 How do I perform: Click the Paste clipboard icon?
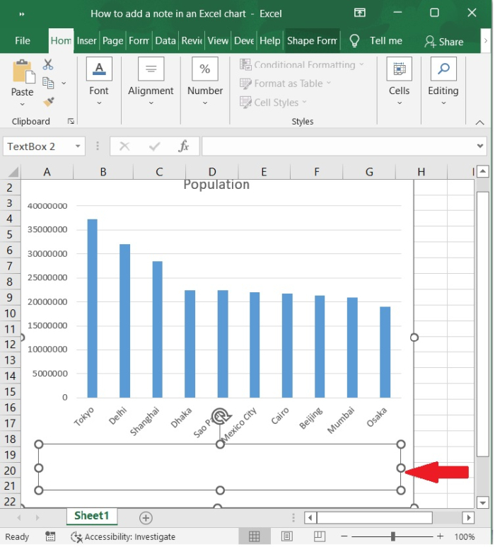coord(23,72)
